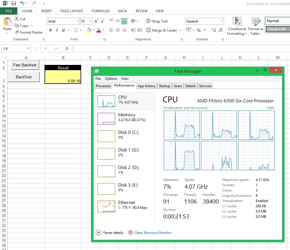Click the Format Painter brush icon
The height and width of the screenshot is (250, 290).
[17, 32]
